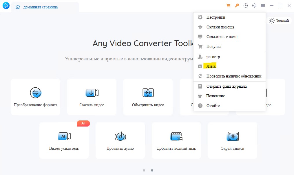Choose Открыть файл журнала
The image size is (294, 175).
229,86
